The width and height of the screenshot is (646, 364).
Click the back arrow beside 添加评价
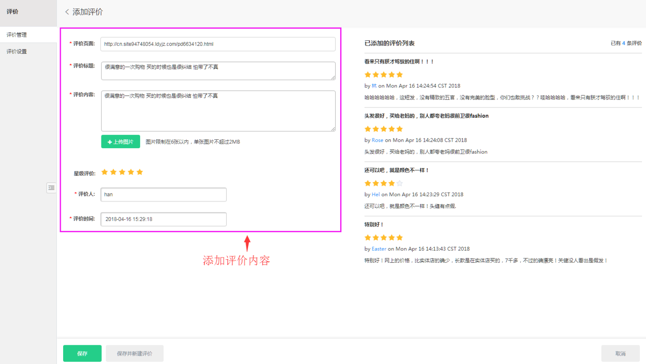[x=67, y=12]
